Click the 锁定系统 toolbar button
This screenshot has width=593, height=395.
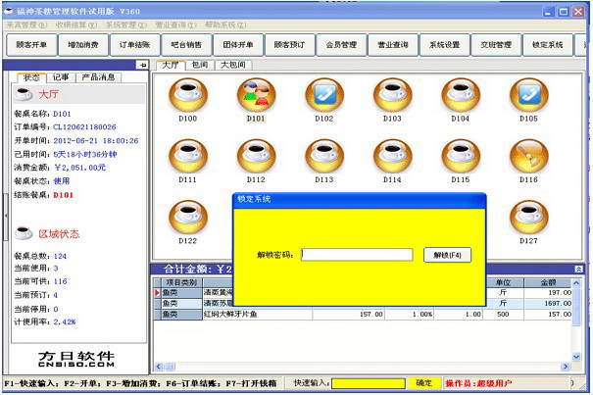(x=548, y=45)
